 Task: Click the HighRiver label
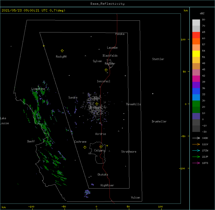pos(107,185)
